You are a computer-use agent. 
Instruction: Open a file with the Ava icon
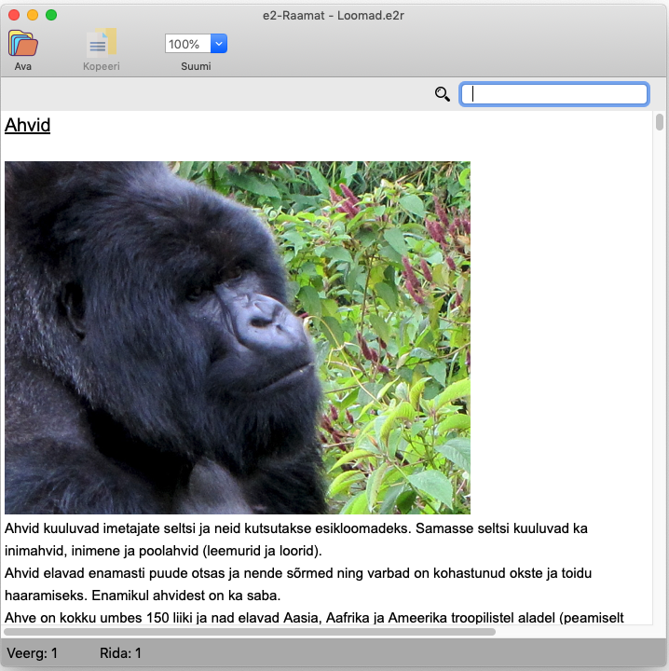(x=22, y=44)
